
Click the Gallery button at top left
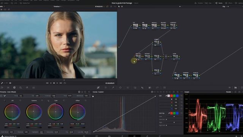5,3
